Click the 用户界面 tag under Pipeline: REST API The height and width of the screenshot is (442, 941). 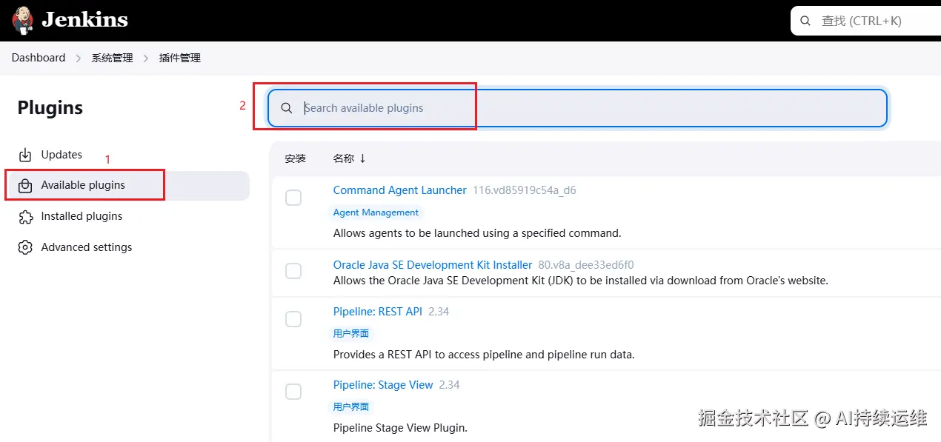[350, 333]
